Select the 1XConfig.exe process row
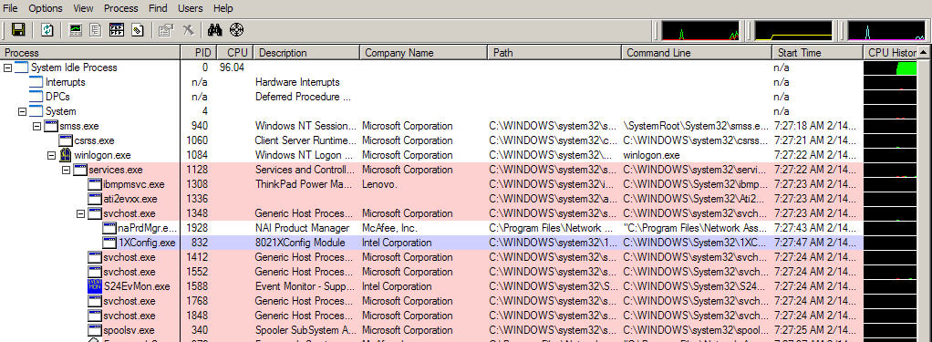The width and height of the screenshot is (932, 342). coord(431,243)
